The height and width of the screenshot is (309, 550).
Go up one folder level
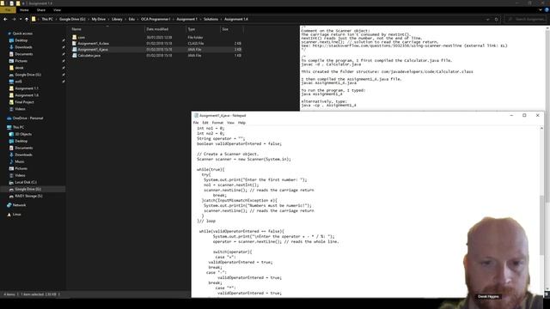click(27, 19)
